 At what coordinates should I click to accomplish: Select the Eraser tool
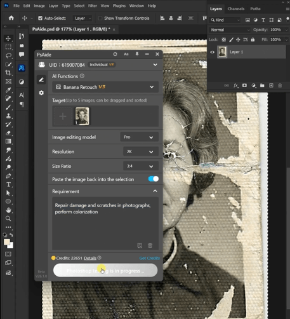pyautogui.click(x=8, y=133)
